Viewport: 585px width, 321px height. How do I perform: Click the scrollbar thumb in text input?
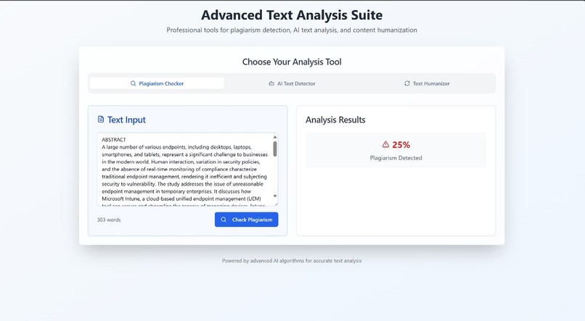click(x=275, y=149)
